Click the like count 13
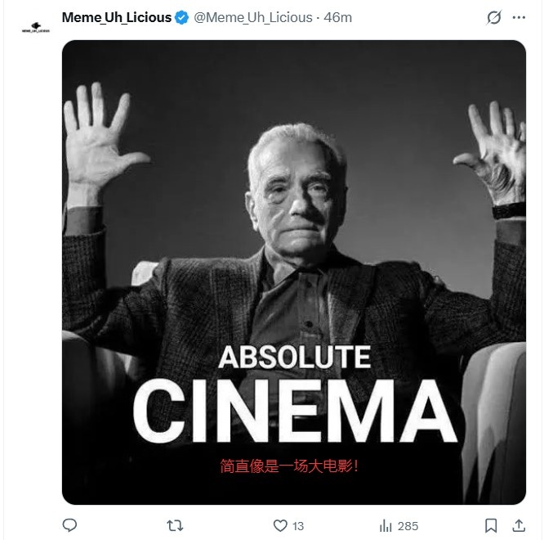This screenshot has height=540, width=544. 298,525
